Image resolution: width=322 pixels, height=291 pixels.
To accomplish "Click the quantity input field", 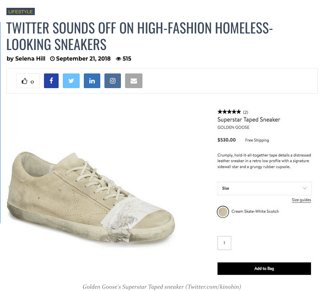I will click(x=224, y=243).
